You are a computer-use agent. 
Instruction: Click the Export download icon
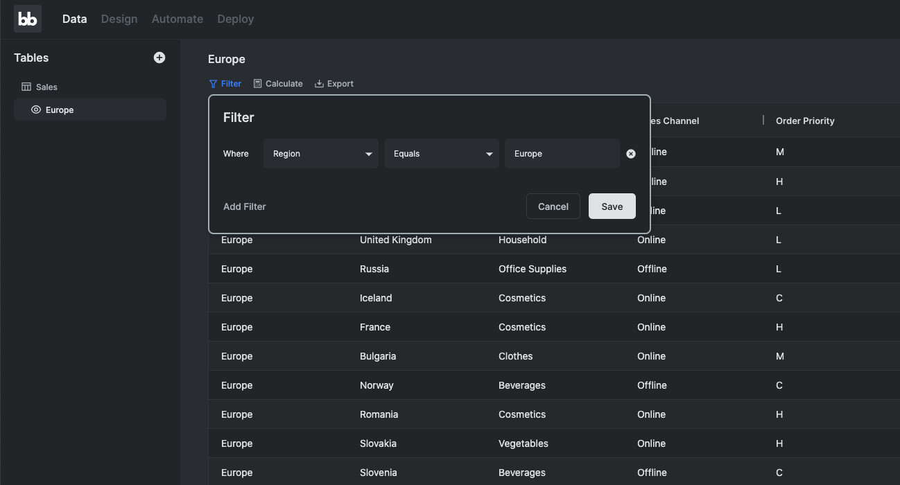coord(319,84)
